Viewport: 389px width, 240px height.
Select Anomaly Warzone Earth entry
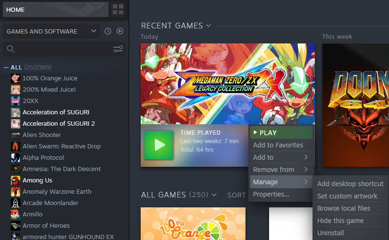click(x=57, y=192)
